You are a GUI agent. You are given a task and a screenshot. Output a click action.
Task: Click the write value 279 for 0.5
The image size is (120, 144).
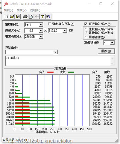[98, 76]
